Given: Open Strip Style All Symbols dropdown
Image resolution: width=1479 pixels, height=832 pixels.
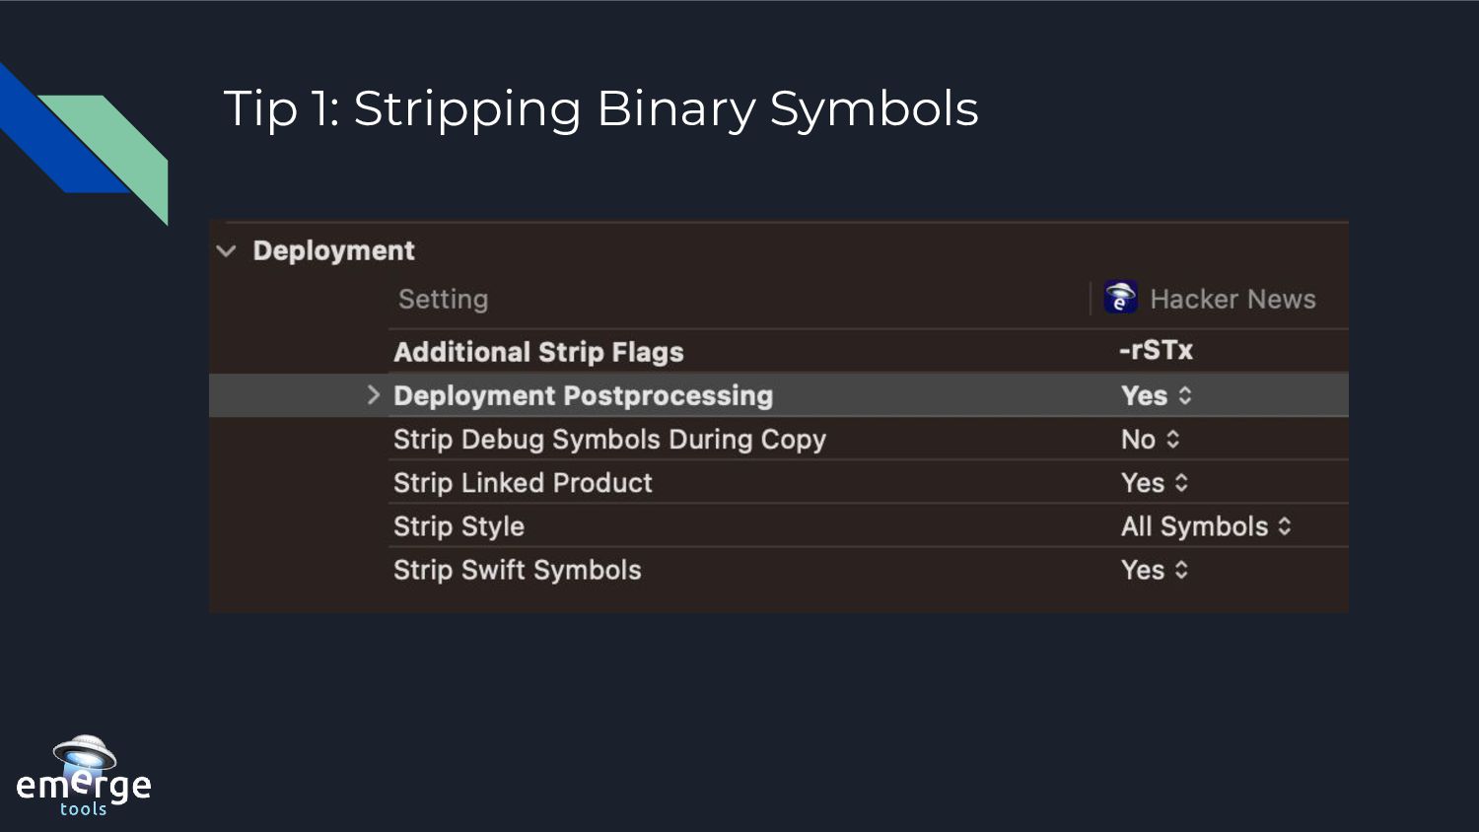Looking at the screenshot, I should click(1205, 526).
